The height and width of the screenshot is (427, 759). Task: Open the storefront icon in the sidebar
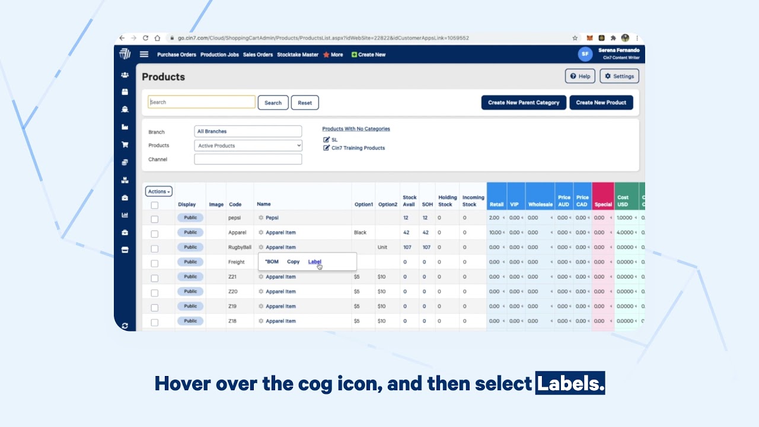coord(125,250)
